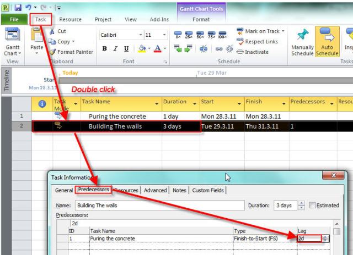Click Respect Links button
This screenshot has height=255, width=353.
pos(260,41)
